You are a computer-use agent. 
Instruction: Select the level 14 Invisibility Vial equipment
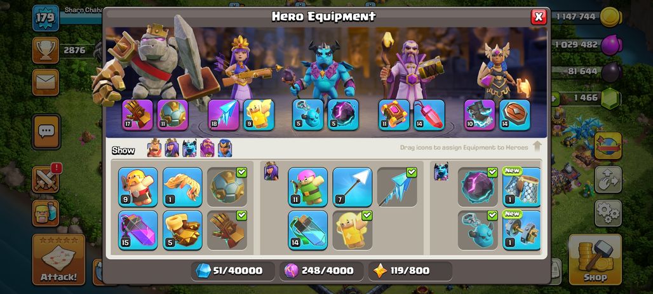click(307, 230)
